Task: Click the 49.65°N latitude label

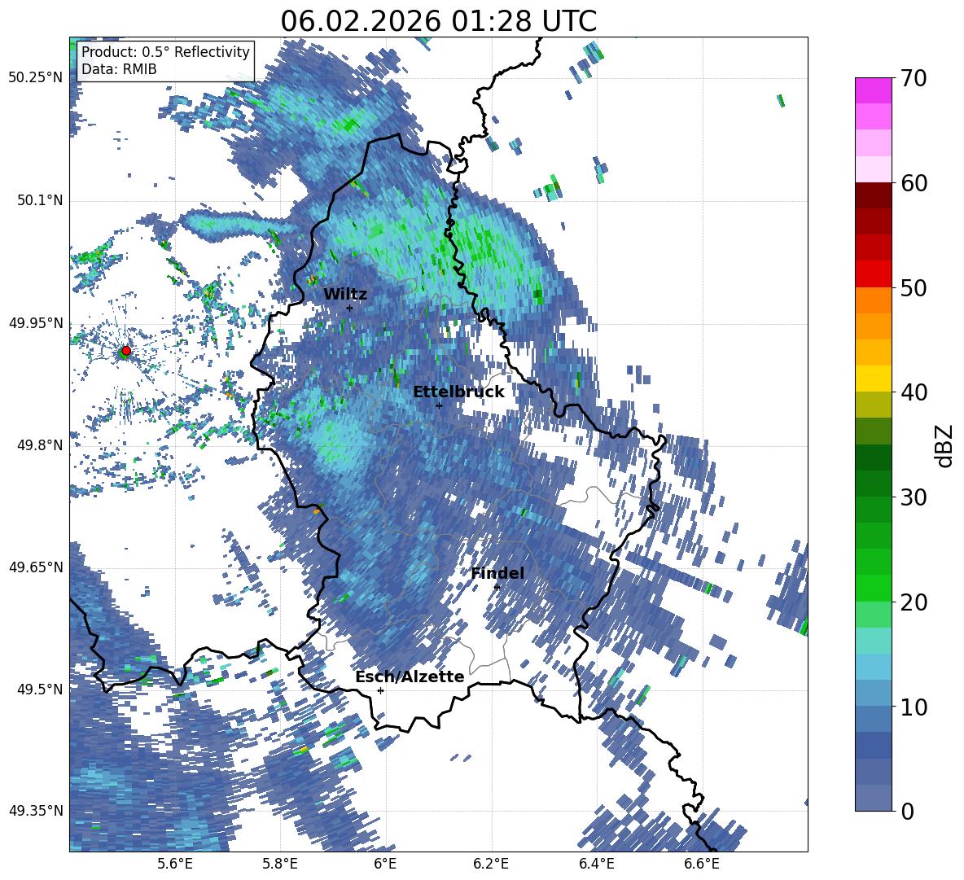Action: pos(36,567)
